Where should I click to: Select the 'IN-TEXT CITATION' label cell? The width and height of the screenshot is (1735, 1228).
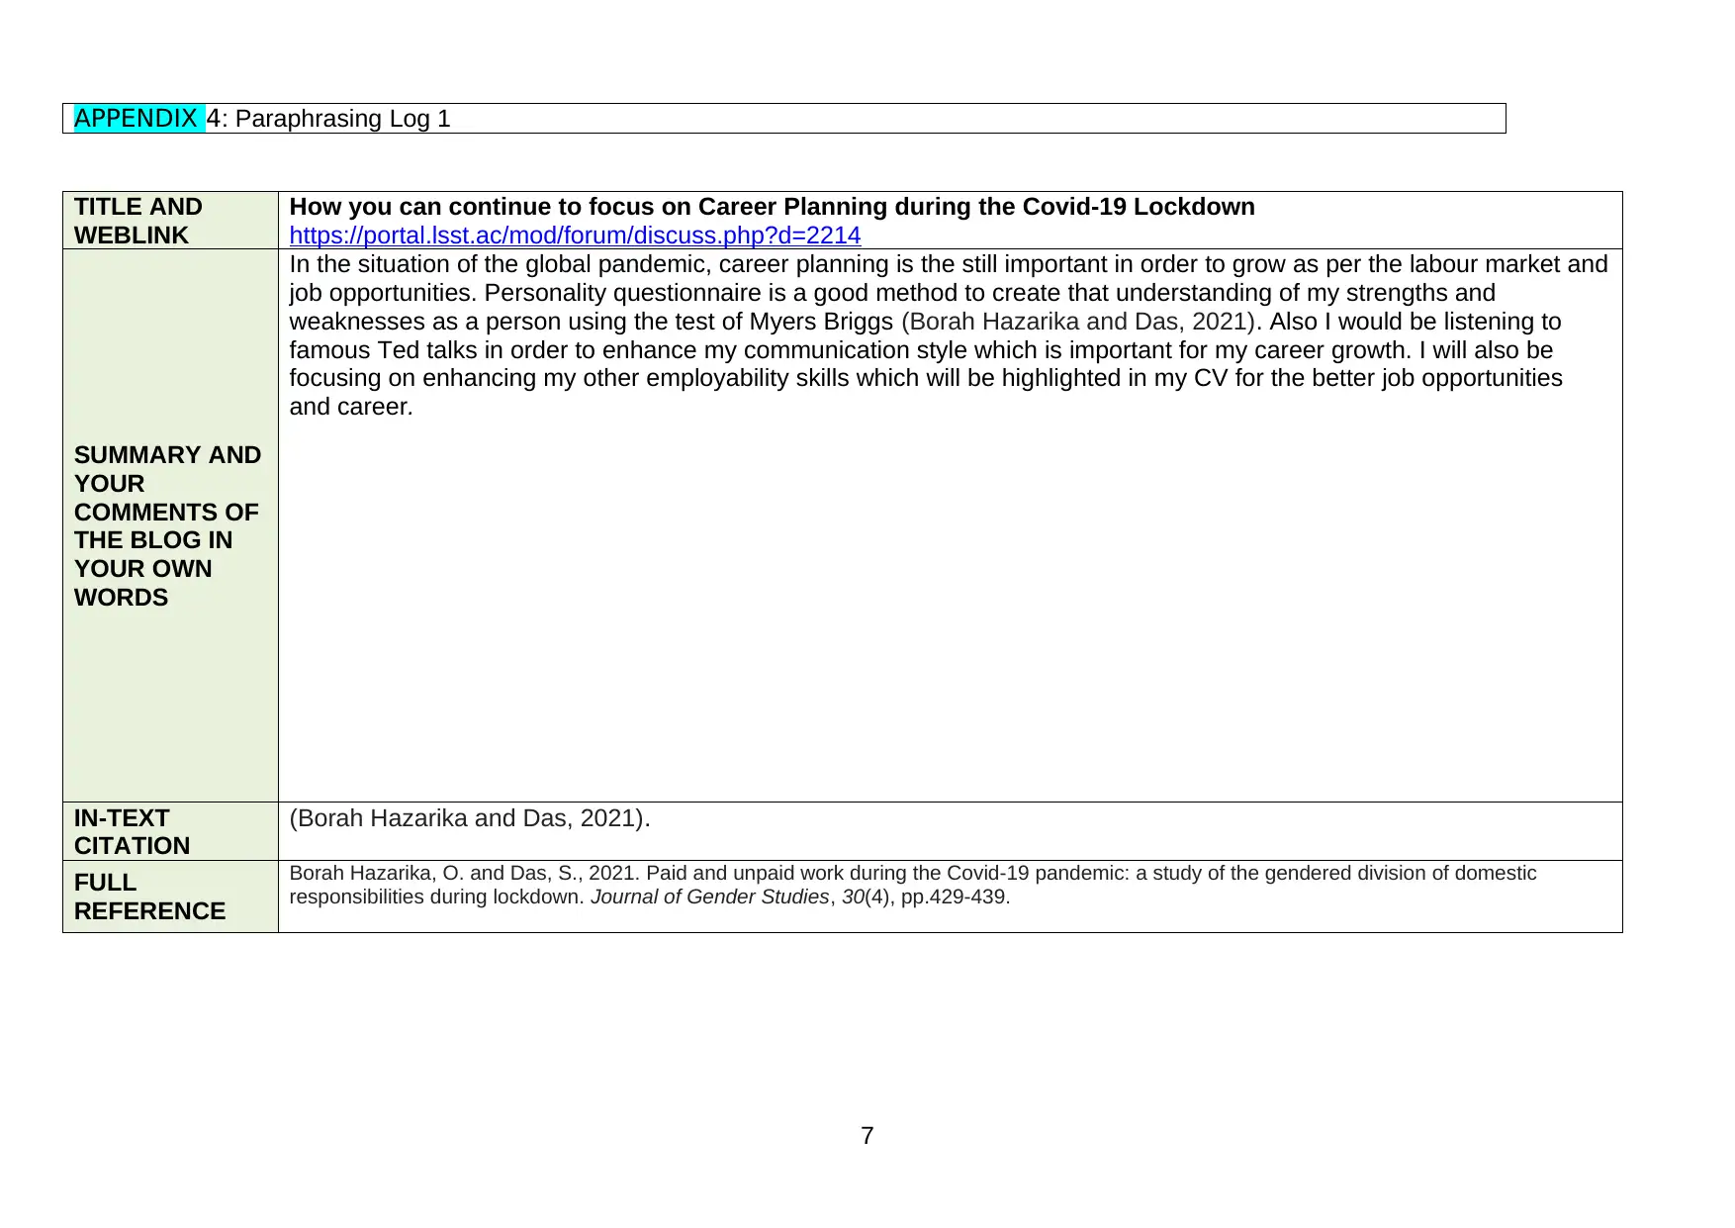(170, 831)
